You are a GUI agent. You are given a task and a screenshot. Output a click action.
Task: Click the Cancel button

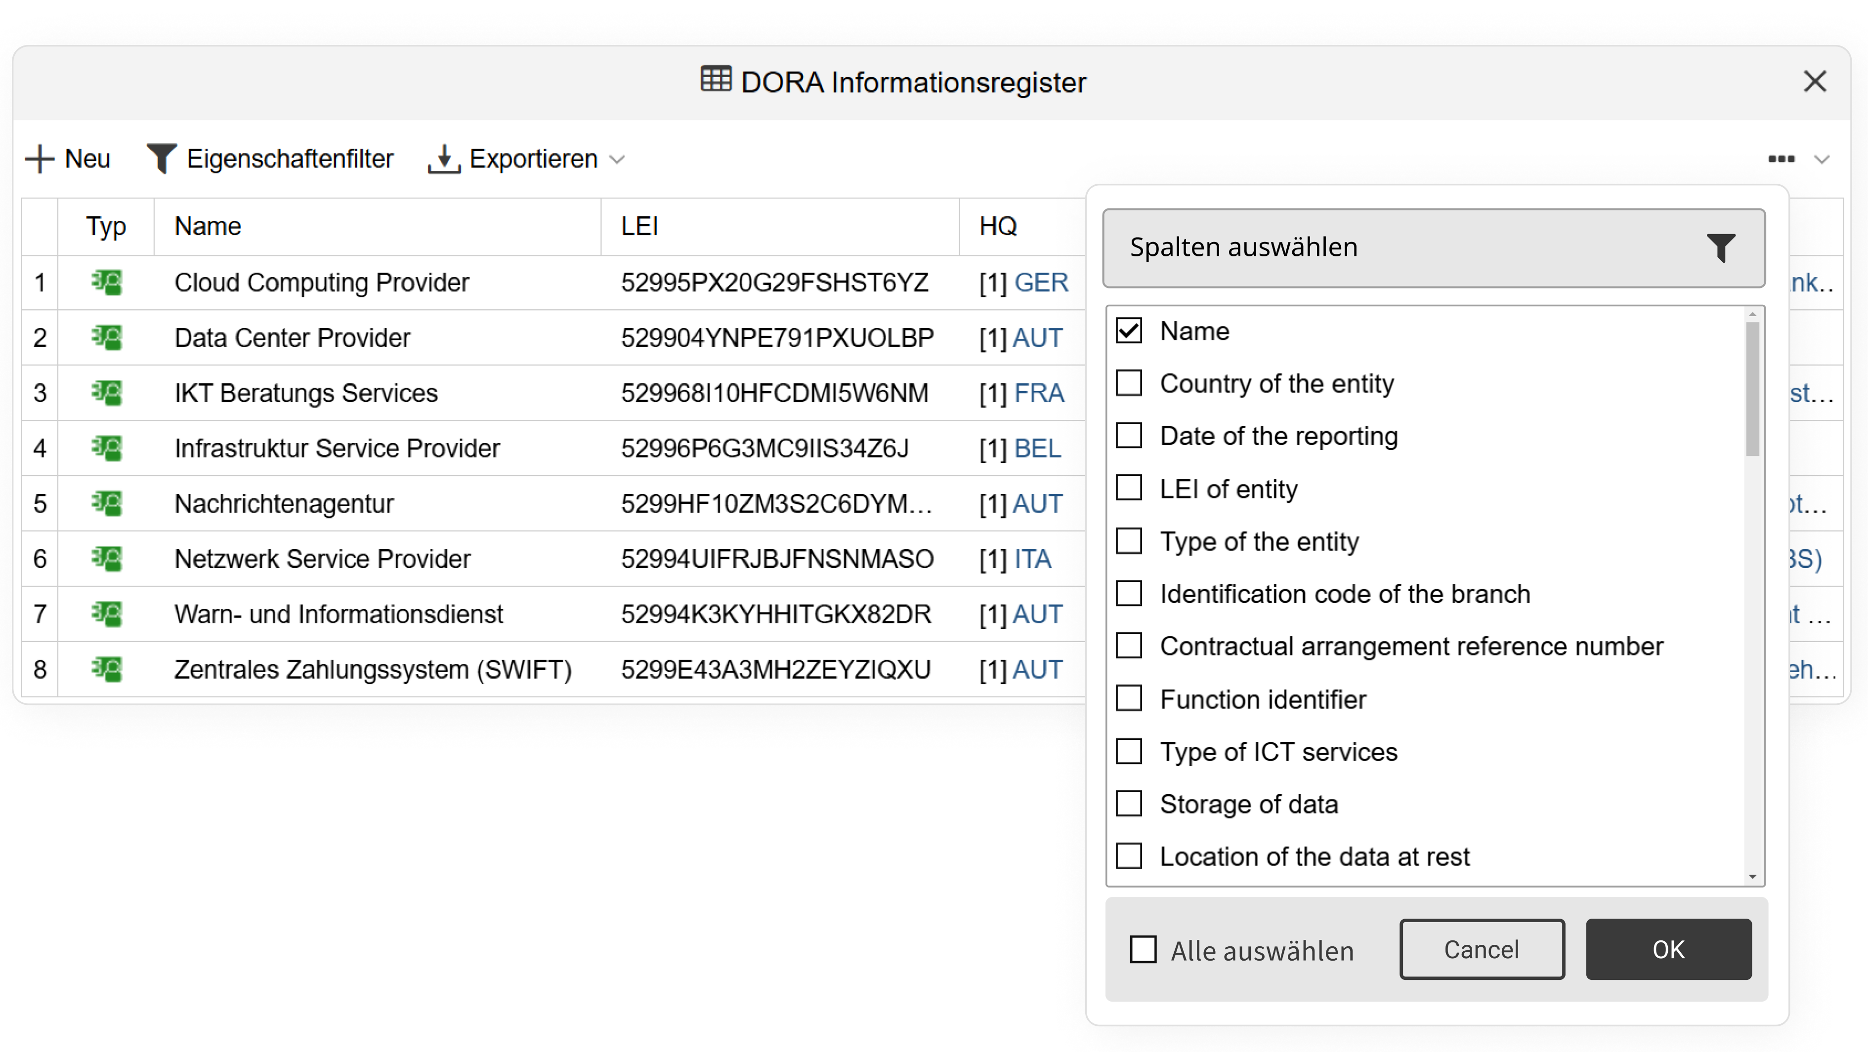click(x=1482, y=950)
